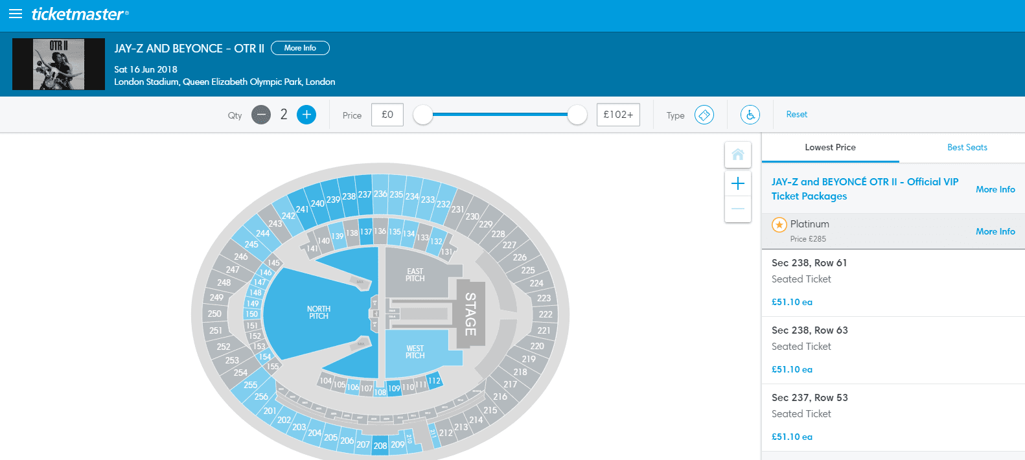Click the maximum price field £102+
1025x460 pixels.
click(618, 115)
